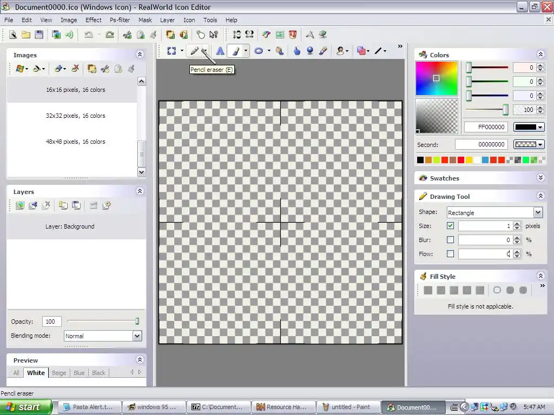Expand the Swatches panel

[x=540, y=177]
